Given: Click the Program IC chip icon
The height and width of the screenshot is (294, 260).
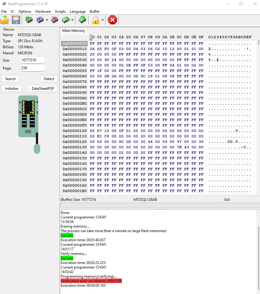Looking at the screenshot, I should click(40, 20).
